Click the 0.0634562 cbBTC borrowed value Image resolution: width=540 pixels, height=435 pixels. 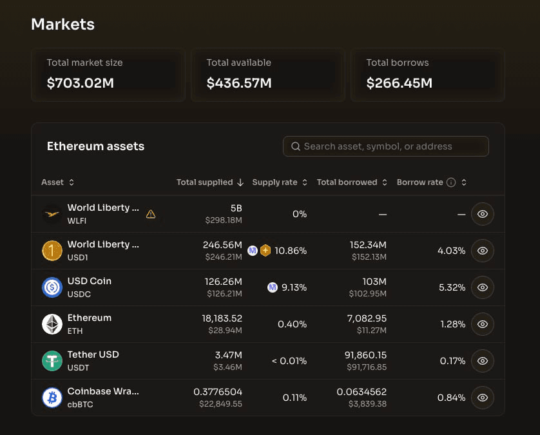click(362, 392)
